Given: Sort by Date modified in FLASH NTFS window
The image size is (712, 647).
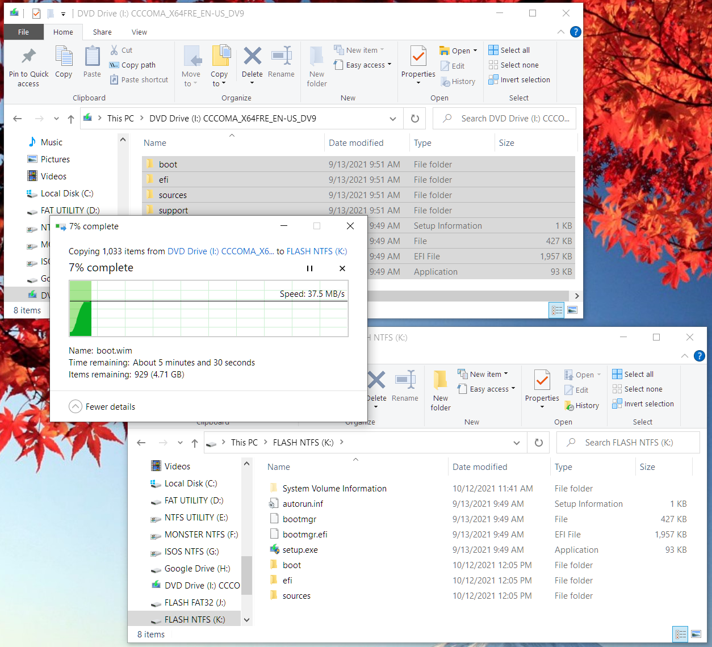Looking at the screenshot, I should (x=480, y=467).
